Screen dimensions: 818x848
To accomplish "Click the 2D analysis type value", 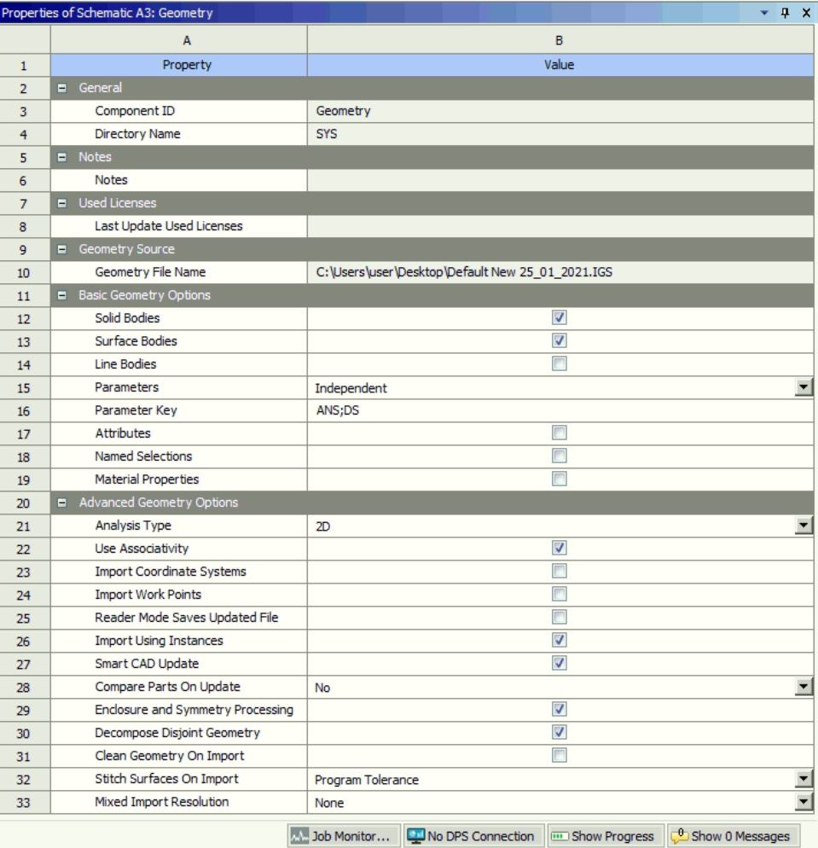I will point(322,526).
